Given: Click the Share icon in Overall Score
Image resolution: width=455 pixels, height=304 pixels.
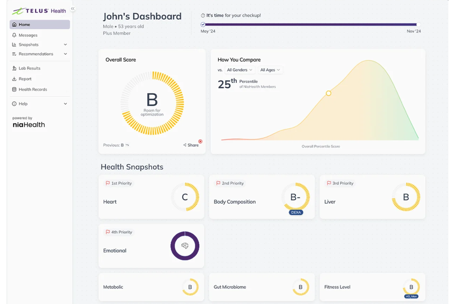Looking at the screenshot, I should click(185, 145).
